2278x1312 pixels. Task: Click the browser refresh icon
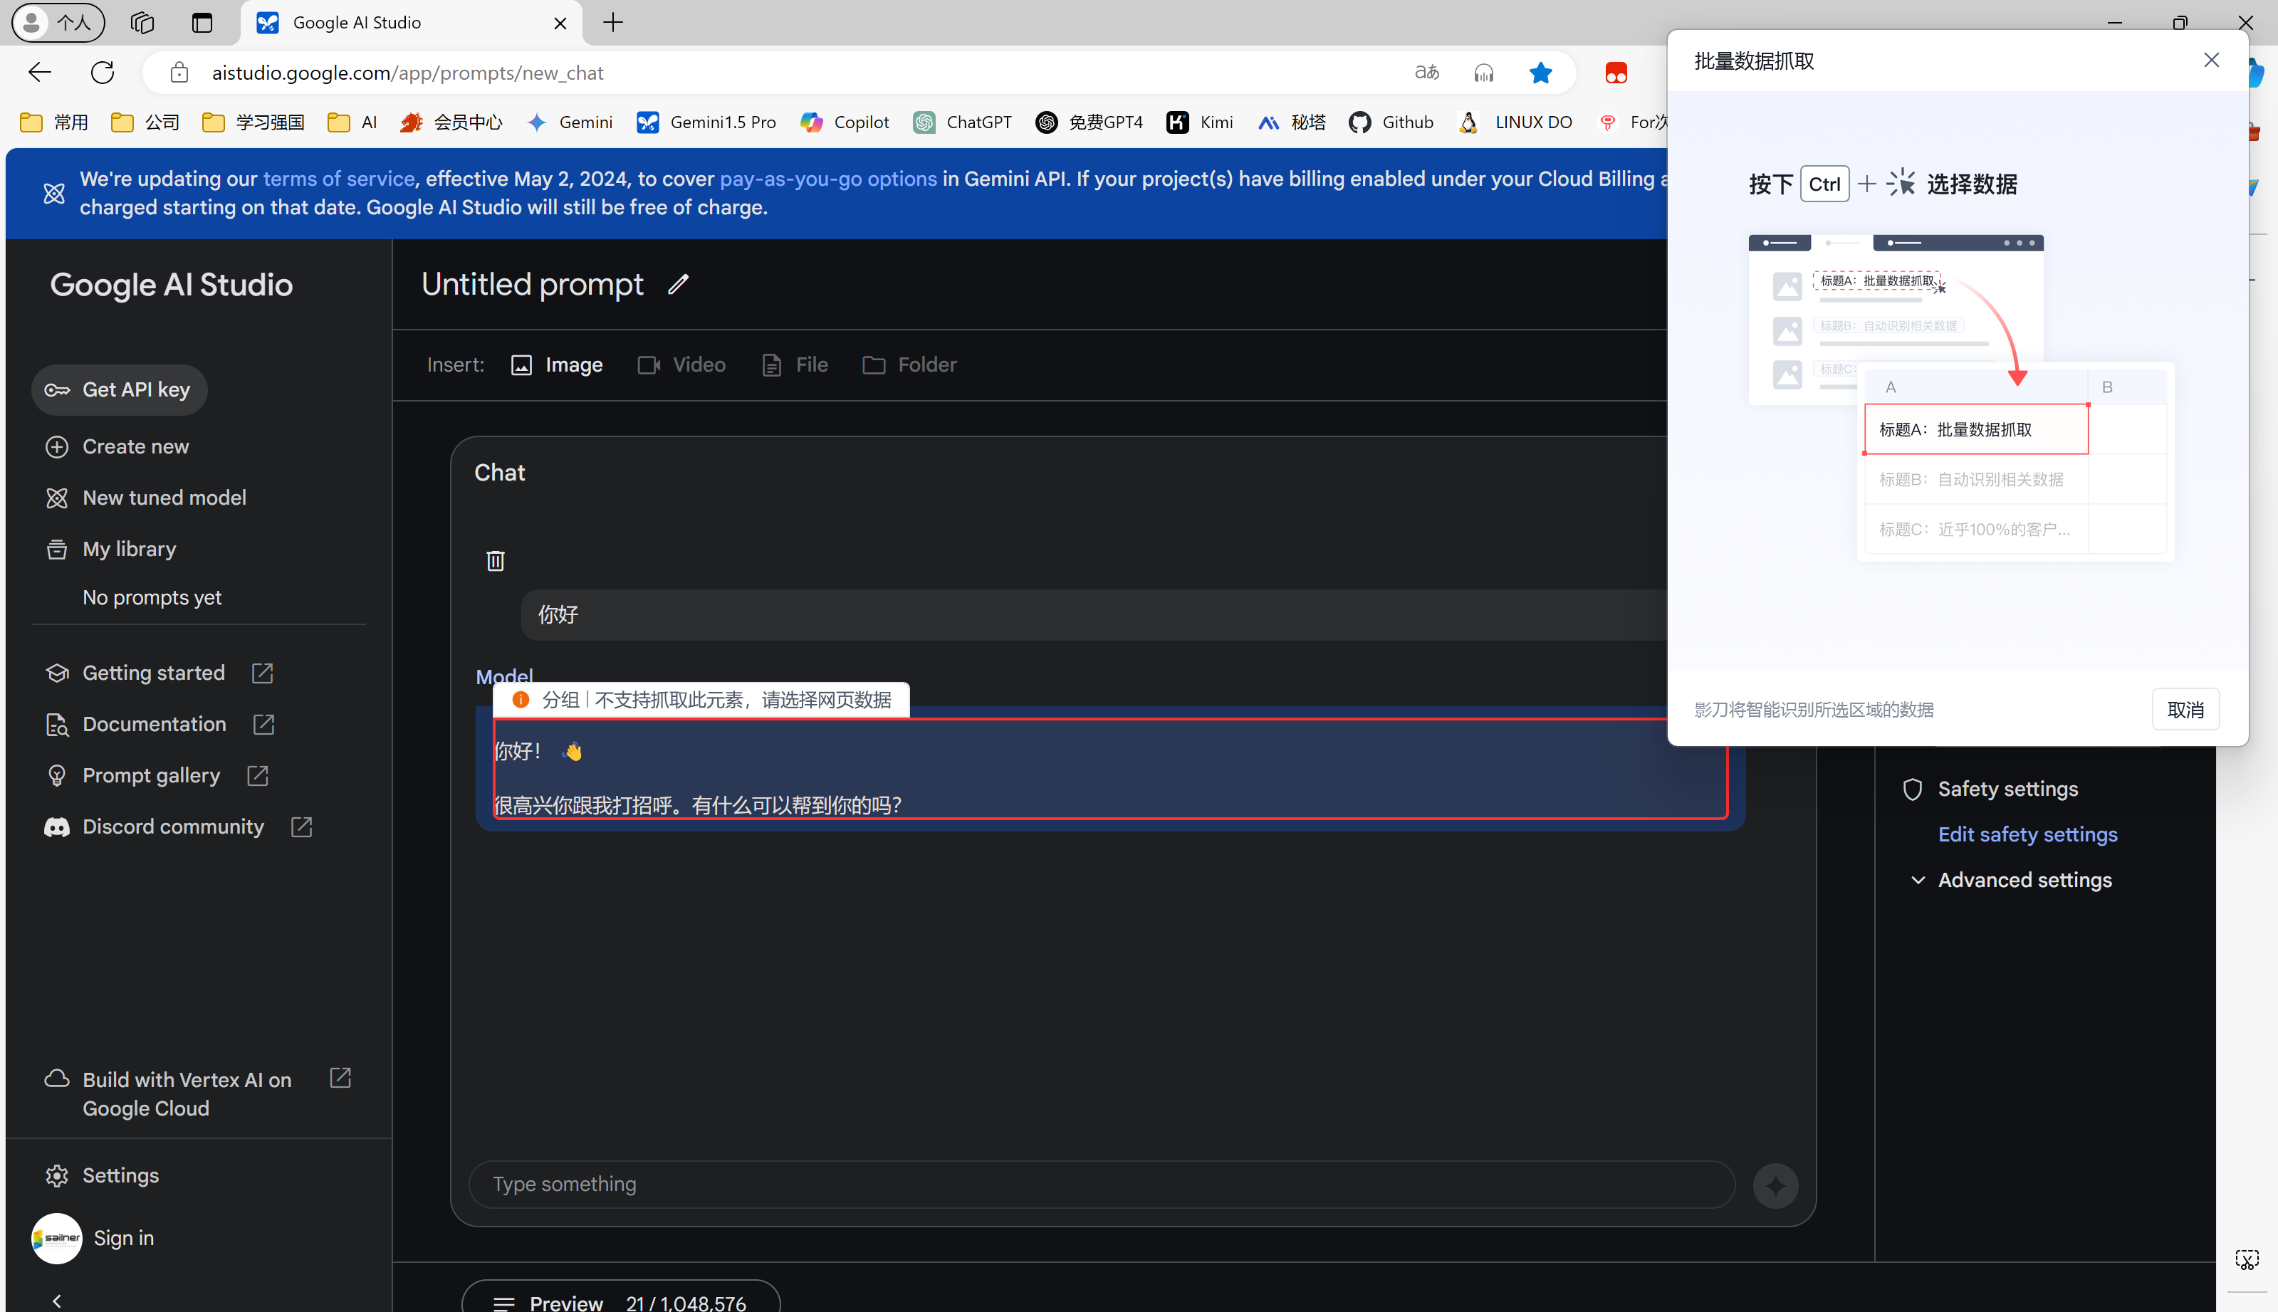[x=103, y=73]
